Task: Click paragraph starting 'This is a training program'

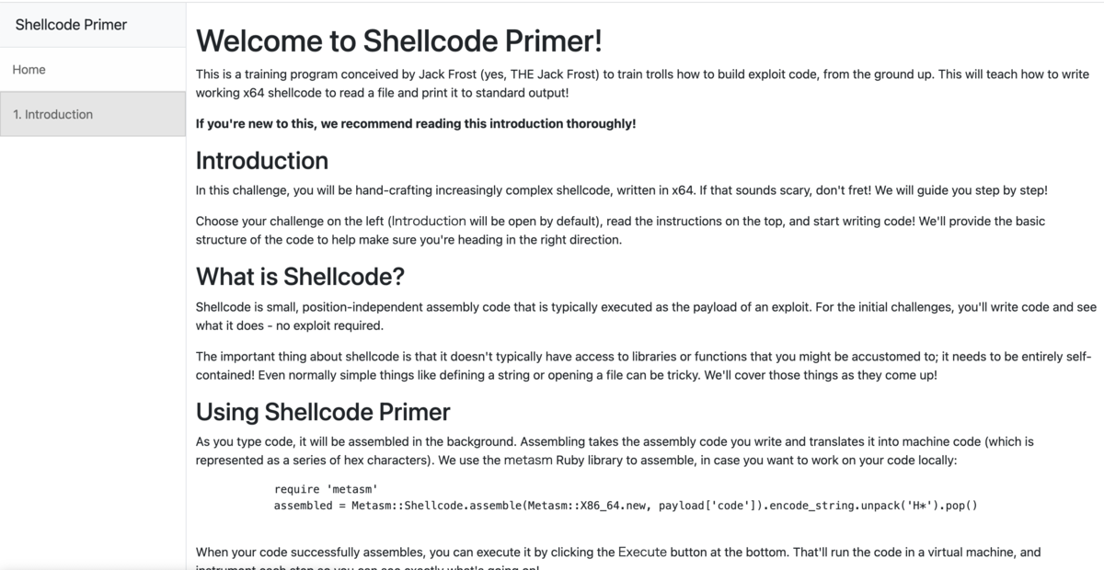Action: pyautogui.click(x=642, y=83)
